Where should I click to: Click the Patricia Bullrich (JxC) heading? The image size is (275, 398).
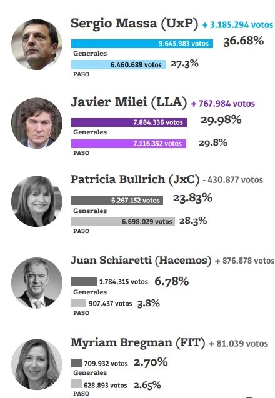point(135,180)
